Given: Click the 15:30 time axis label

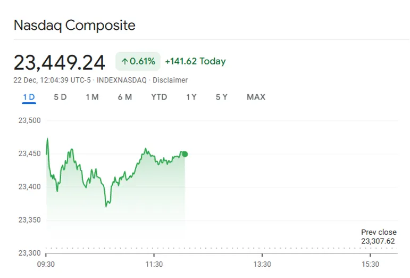Looking at the screenshot, I should click(370, 264).
